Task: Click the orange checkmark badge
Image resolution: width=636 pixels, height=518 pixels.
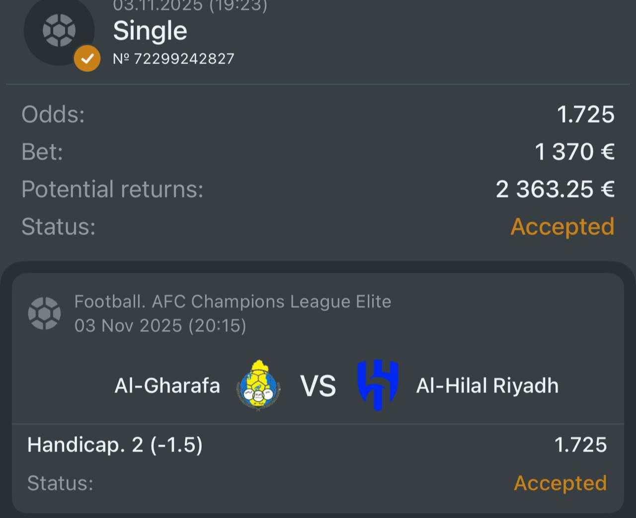Action: pyautogui.click(x=87, y=59)
